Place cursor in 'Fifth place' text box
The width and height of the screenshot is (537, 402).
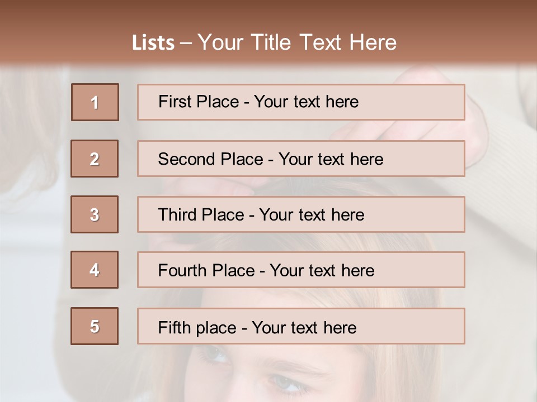click(301, 326)
